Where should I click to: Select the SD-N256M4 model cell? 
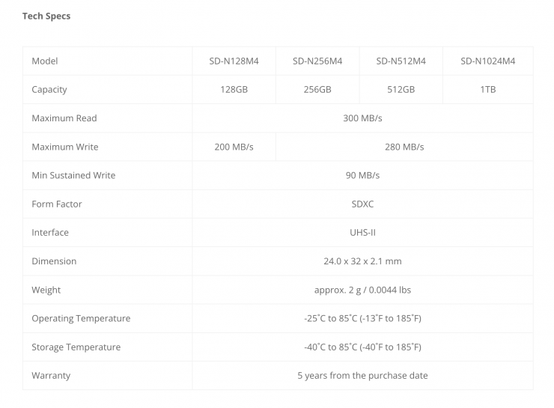click(317, 61)
